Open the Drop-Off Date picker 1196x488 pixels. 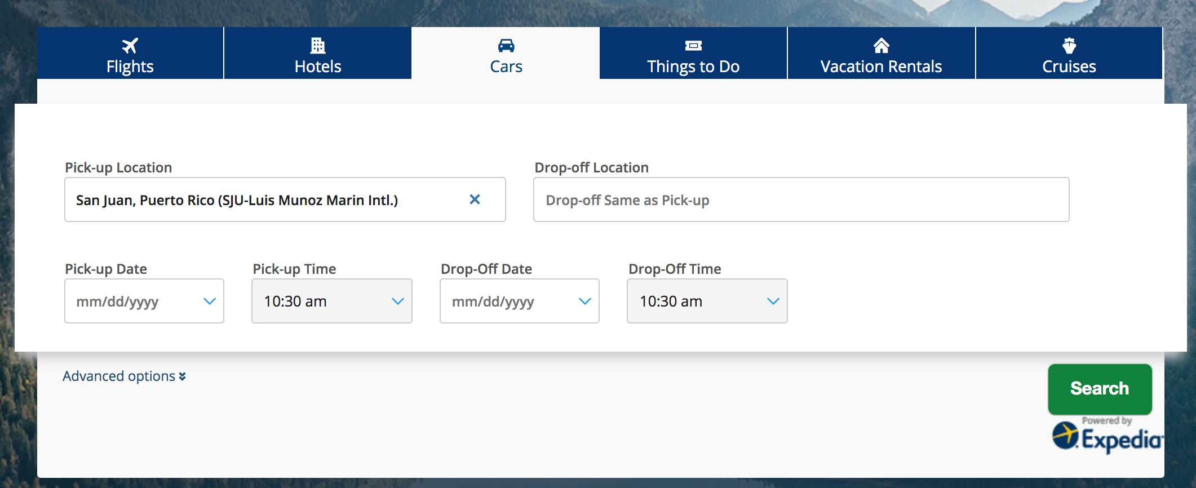(x=519, y=301)
